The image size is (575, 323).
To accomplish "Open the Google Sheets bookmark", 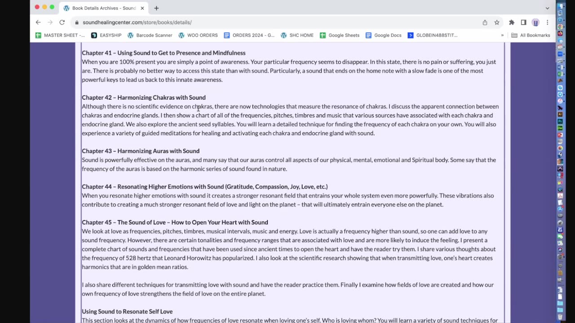I will [x=340, y=35].
